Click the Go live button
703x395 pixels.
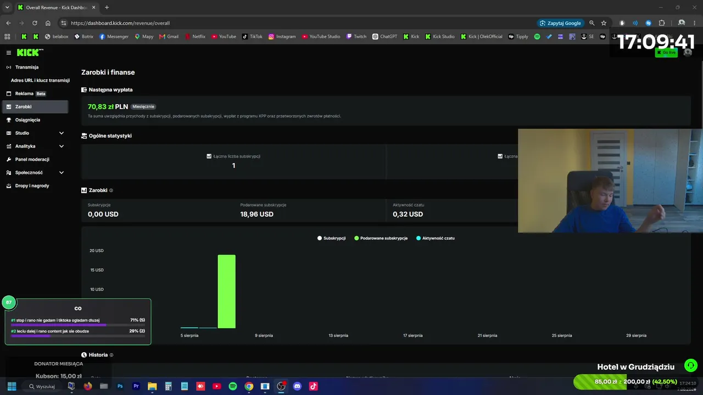[666, 53]
